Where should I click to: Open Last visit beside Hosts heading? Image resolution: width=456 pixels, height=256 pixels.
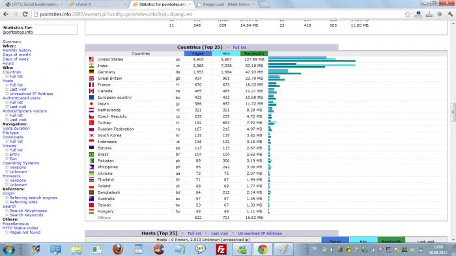pos(220,233)
